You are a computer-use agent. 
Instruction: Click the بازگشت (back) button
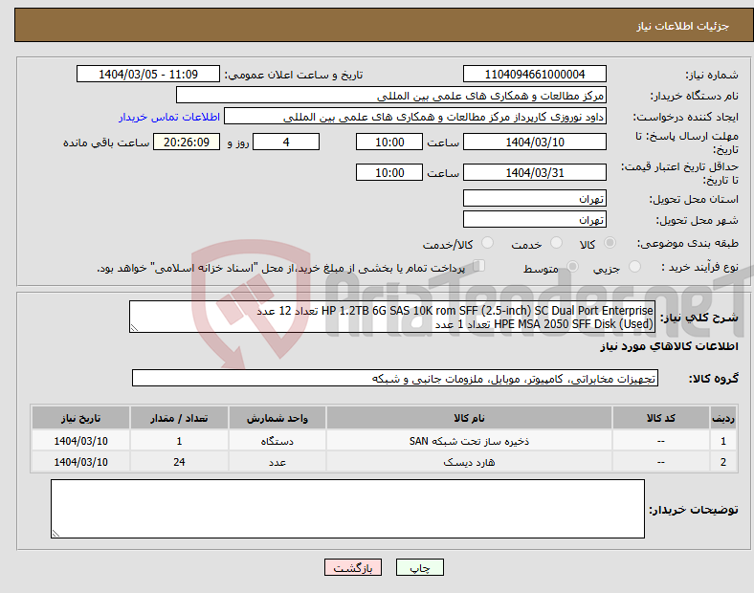pyautogui.click(x=353, y=567)
